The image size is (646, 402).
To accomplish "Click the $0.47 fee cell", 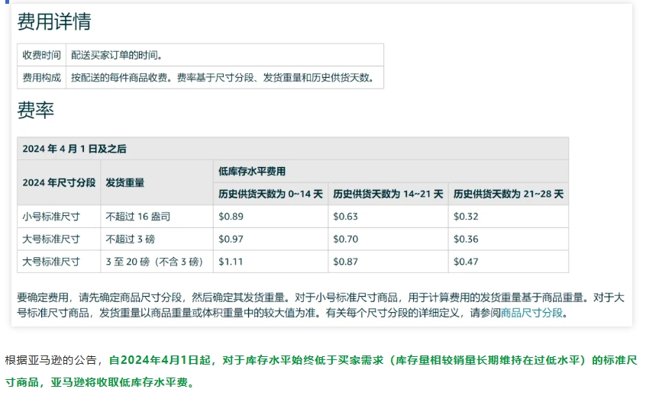I will click(509, 262).
